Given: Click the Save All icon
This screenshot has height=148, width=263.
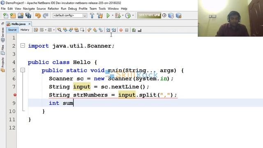Looking at the screenshot, I should 28,16.
